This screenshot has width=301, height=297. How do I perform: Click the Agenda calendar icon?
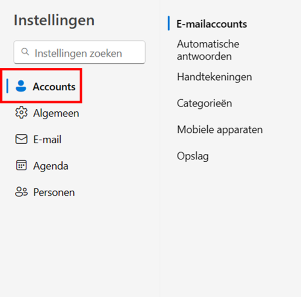21,166
